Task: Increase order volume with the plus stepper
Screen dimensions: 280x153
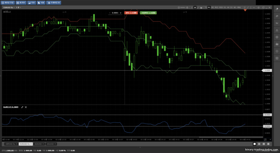Action: (120, 13)
